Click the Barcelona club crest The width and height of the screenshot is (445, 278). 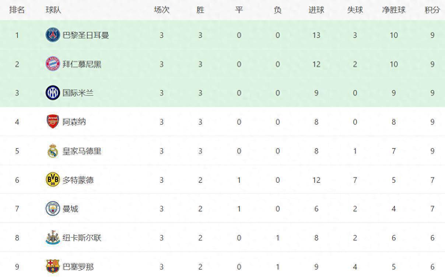coord(53,267)
